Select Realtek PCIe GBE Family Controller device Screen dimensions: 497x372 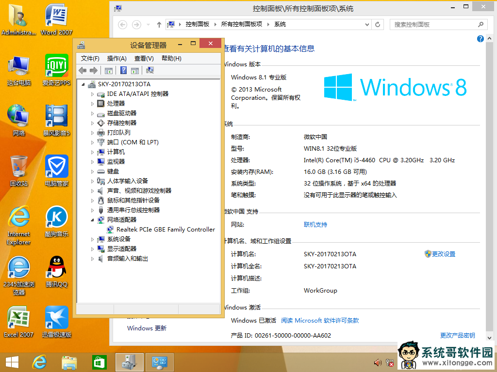[166, 230]
